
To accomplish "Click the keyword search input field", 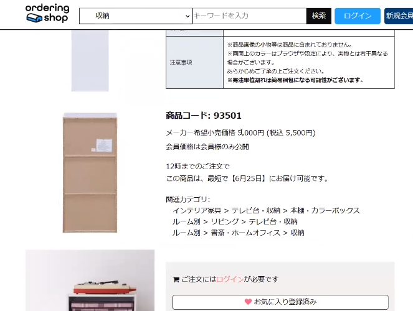I will pyautogui.click(x=249, y=16).
